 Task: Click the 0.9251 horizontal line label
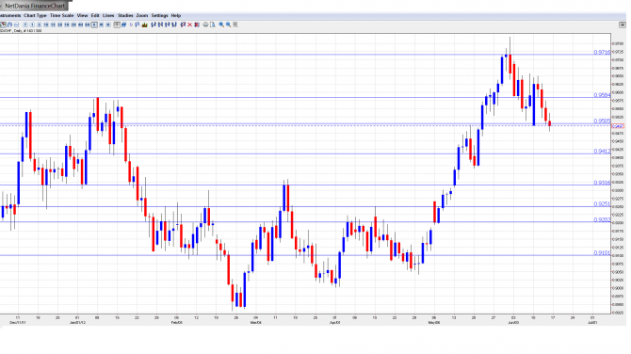pos(602,204)
